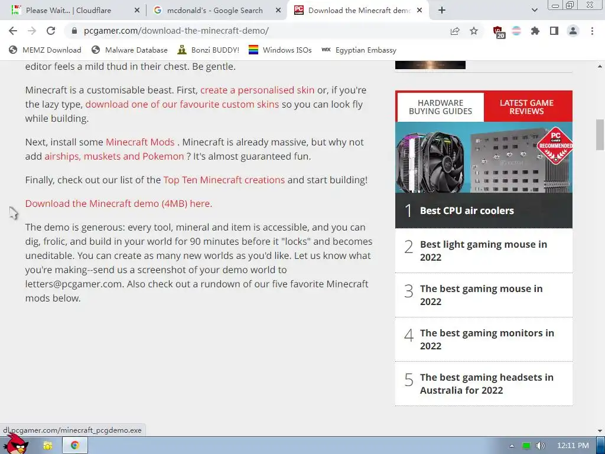605x454 pixels.
Task: Open the Bonzi BUDDY! bookmark
Action: pos(209,50)
